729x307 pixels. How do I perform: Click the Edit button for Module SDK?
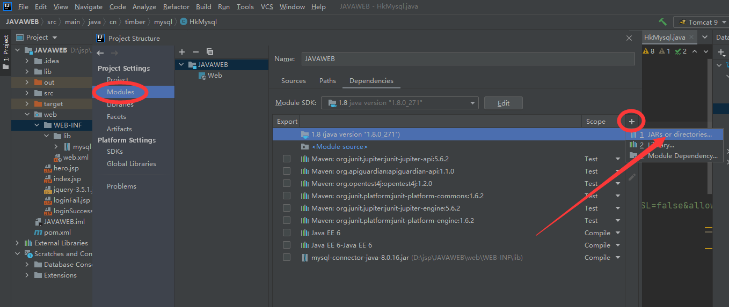(x=503, y=103)
